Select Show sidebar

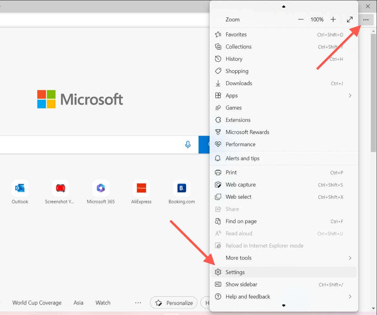pyautogui.click(x=241, y=284)
